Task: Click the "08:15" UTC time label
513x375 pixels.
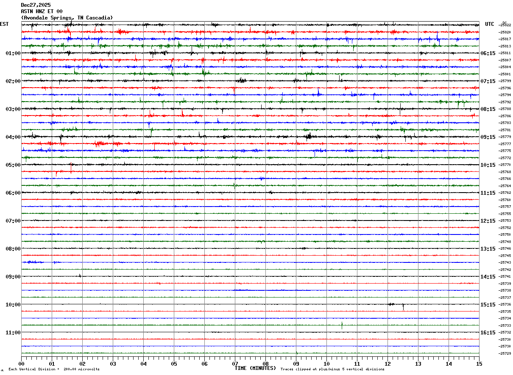Action: (488, 109)
